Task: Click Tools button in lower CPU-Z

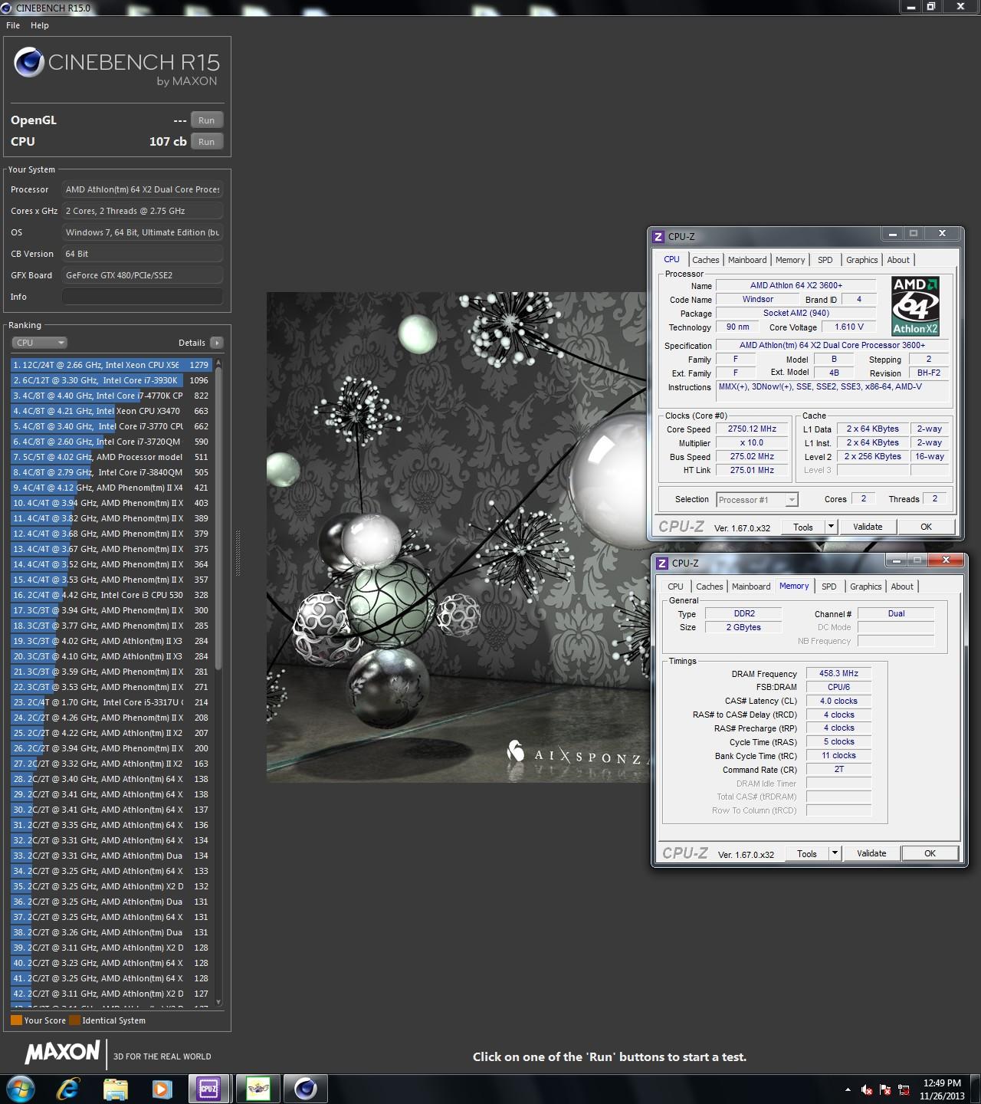Action: 807,853
